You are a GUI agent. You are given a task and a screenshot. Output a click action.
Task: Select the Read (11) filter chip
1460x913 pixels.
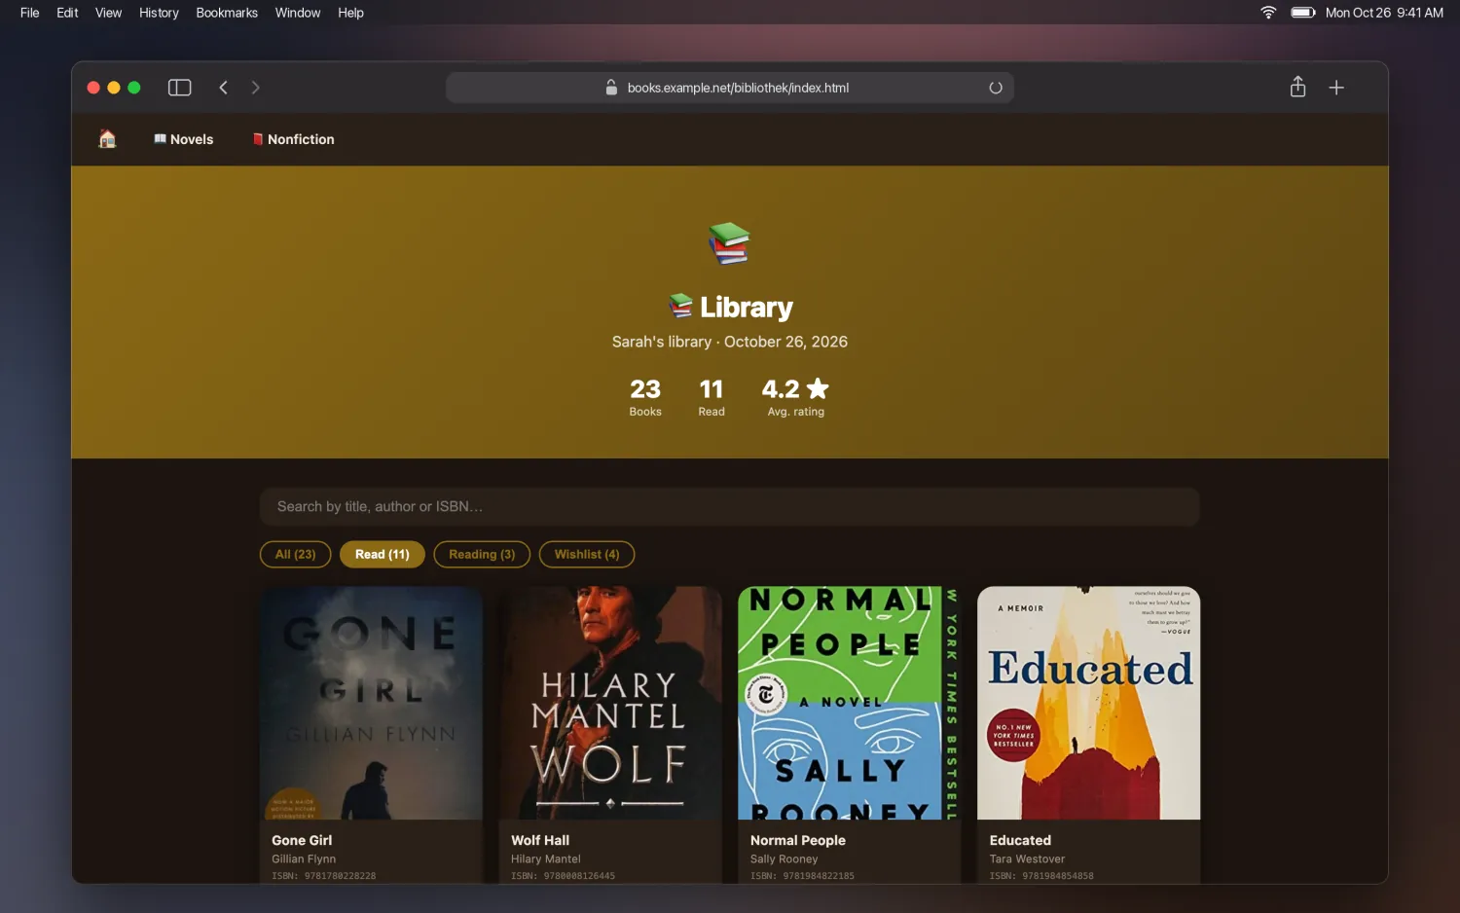pos(383,554)
